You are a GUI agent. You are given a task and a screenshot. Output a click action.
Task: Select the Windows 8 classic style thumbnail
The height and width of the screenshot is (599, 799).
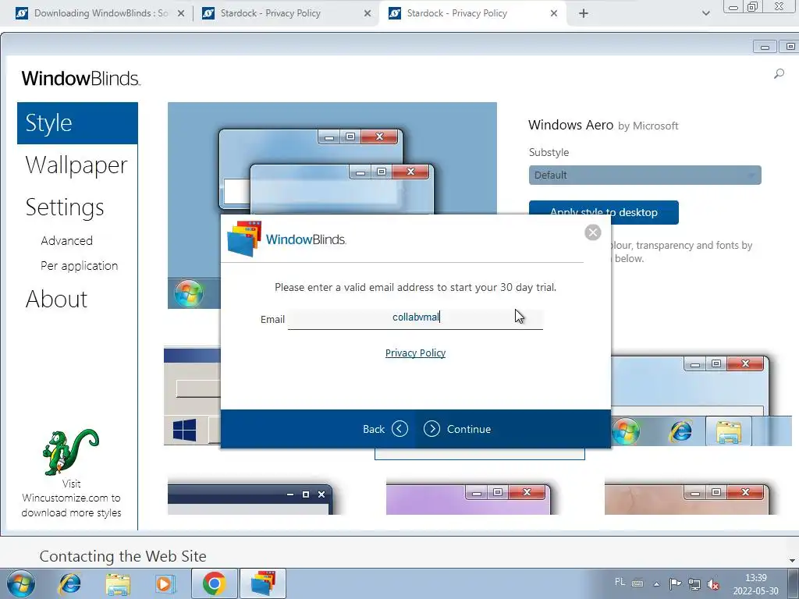click(192, 396)
